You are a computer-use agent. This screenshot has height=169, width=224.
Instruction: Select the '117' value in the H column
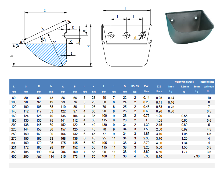39,111
